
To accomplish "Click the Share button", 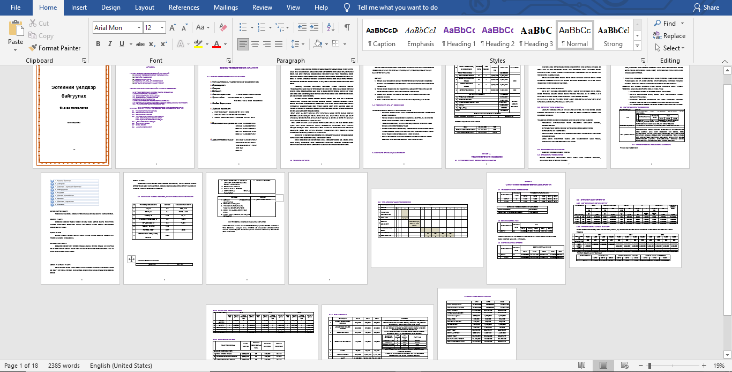I will coord(706,8).
